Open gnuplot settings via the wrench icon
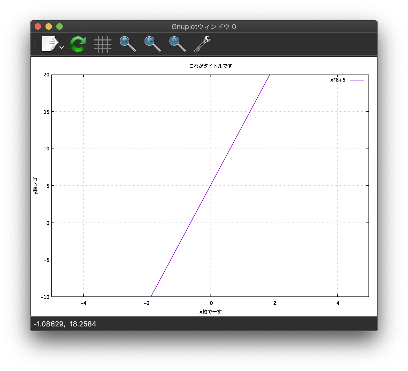This screenshot has width=408, height=371. click(x=202, y=44)
